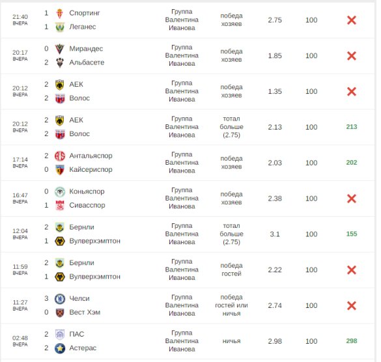Click the Asteras star logo
The image size is (381, 362).
pyautogui.click(x=60, y=348)
